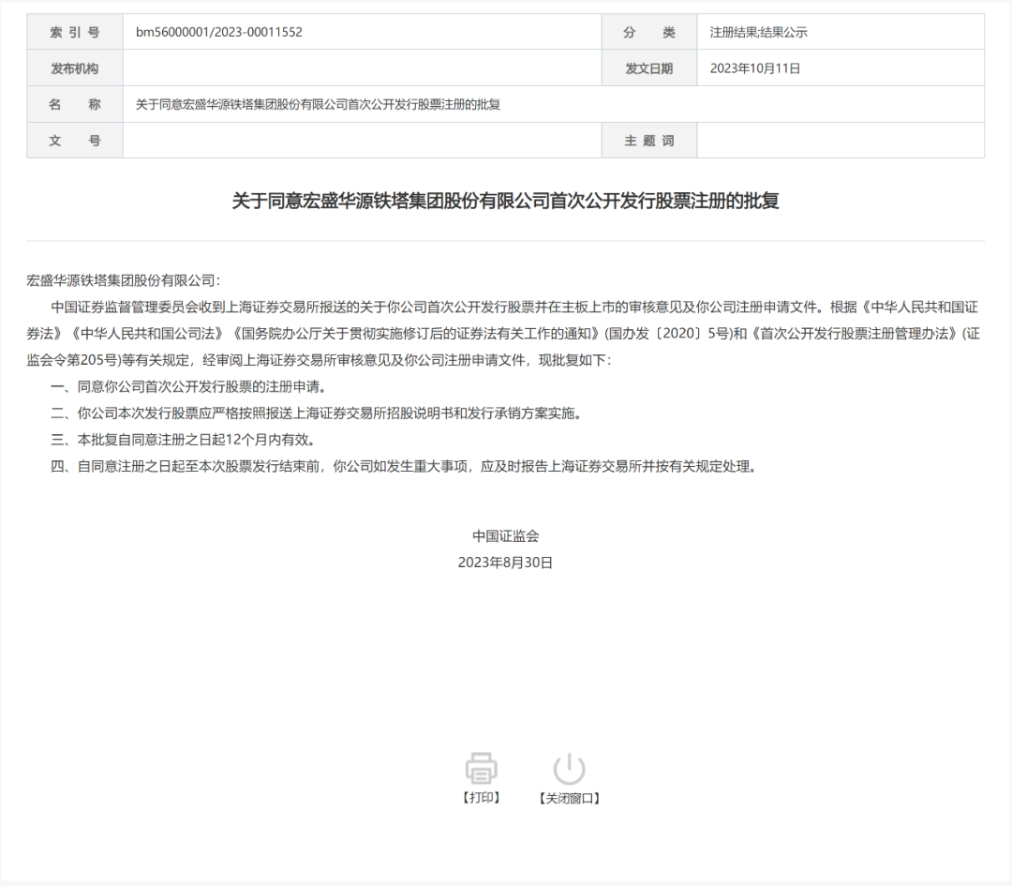Click the 发文日期 header cell
Image resolution: width=1012 pixels, height=886 pixels.
(649, 68)
